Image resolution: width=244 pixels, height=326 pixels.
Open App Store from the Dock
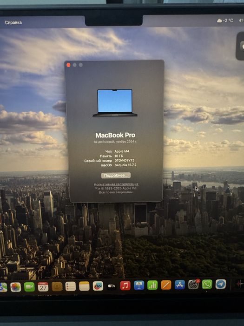tap(180, 285)
